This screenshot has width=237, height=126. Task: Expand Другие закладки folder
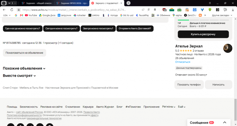222,15
